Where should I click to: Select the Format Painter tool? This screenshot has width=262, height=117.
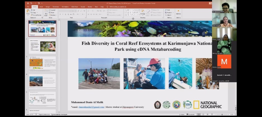pyautogui.click(x=37, y=15)
